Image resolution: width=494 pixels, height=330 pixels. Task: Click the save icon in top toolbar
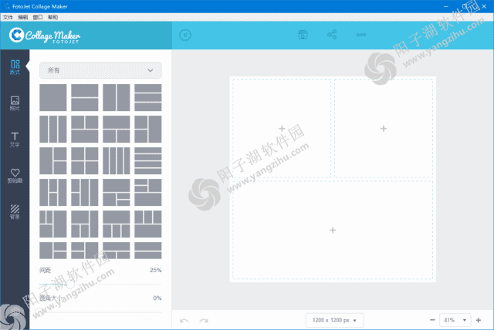pyautogui.click(x=303, y=35)
